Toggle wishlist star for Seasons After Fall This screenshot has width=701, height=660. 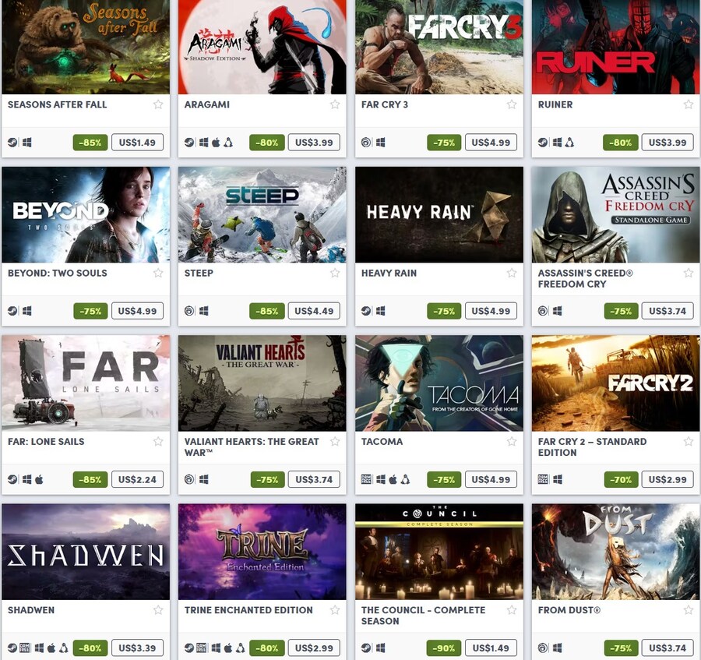tap(158, 104)
